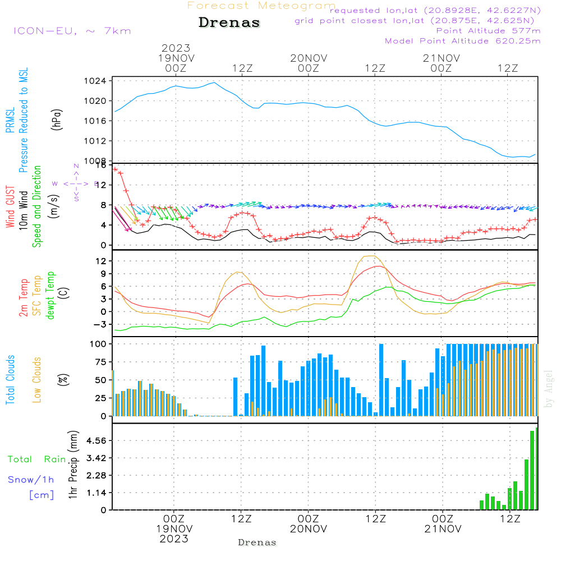This screenshot has width=561, height=561.
Task: Click the '2023' year label under the bottom axis
Action: 174,539
